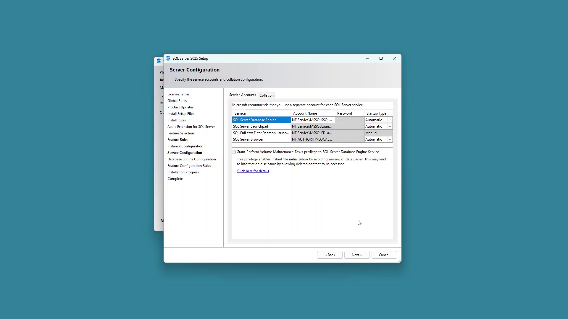Select Azure Extension for SQL Server step
Viewport: 568px width, 319px height.
(191, 127)
